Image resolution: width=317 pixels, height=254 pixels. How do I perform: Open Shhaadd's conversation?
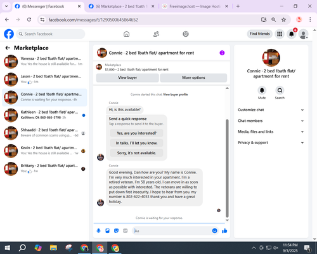(x=44, y=133)
